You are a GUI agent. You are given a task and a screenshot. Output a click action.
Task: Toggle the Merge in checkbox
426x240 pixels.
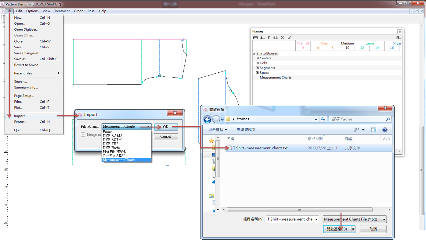(83, 134)
